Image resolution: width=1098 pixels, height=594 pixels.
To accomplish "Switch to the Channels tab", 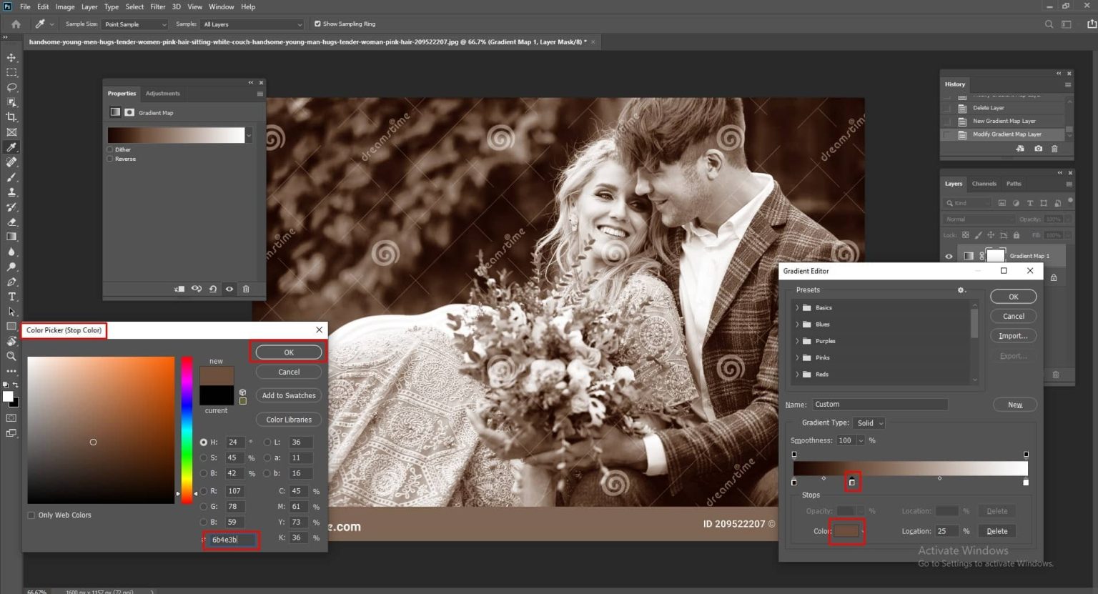I will point(984,184).
